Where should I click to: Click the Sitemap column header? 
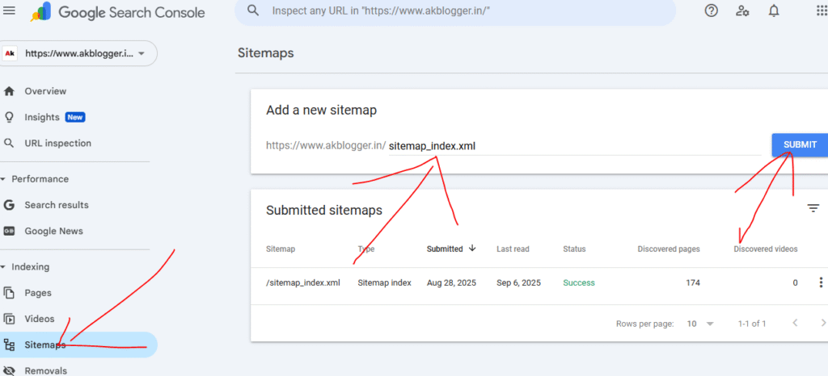(x=281, y=249)
